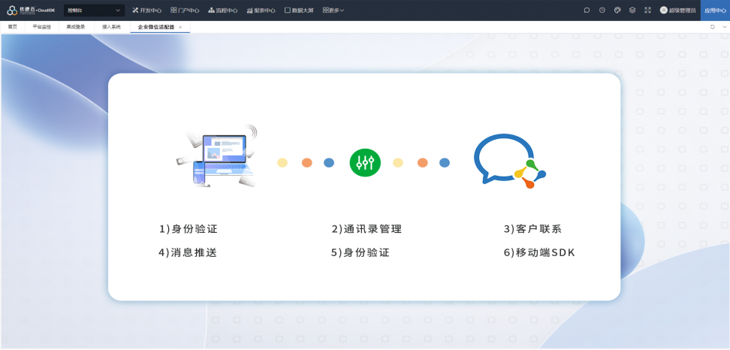The width and height of the screenshot is (730, 350).
Task: Select the 企业微信适配器 tab
Action: click(156, 27)
